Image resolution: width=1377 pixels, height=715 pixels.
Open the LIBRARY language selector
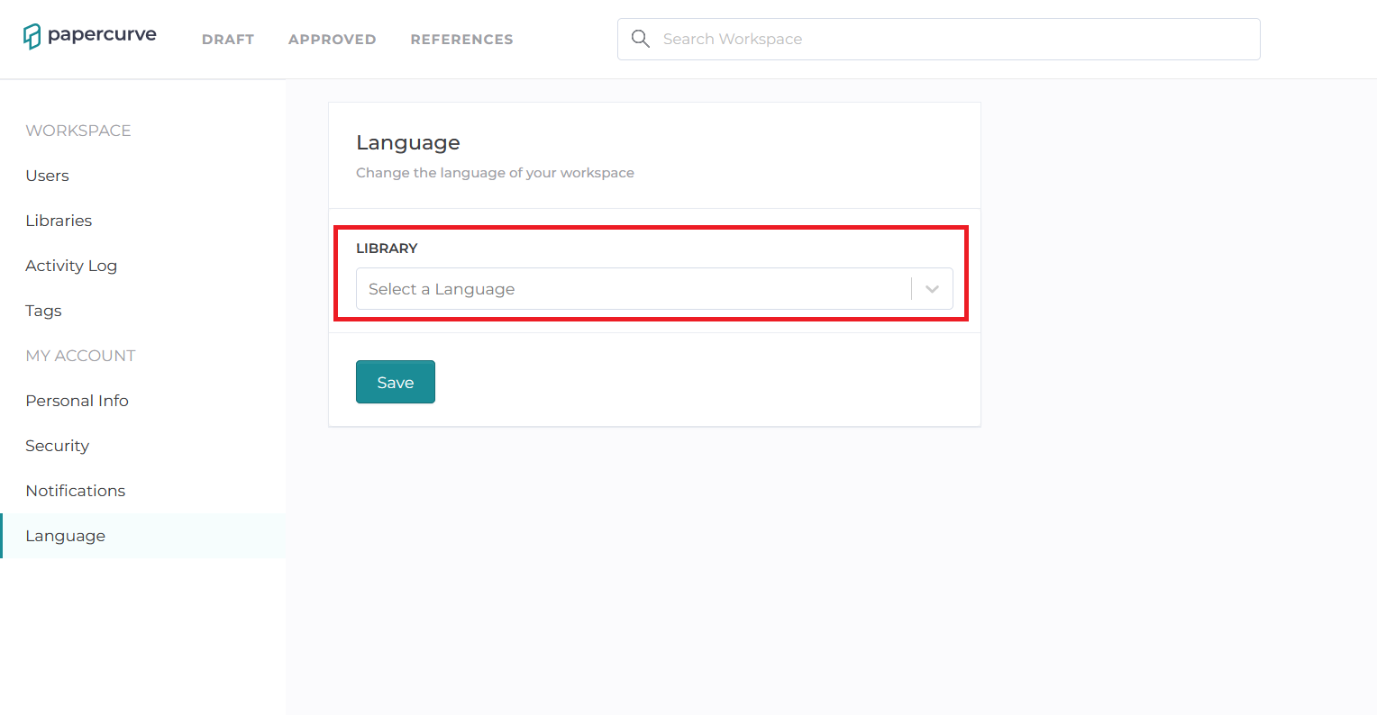click(x=653, y=288)
